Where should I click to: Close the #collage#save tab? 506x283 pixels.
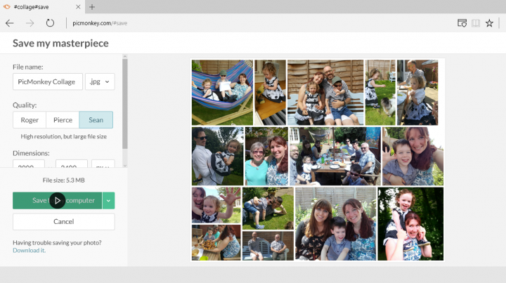tap(78, 7)
